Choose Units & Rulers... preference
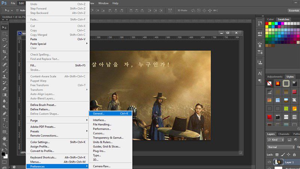The image size is (300, 169). [110, 142]
